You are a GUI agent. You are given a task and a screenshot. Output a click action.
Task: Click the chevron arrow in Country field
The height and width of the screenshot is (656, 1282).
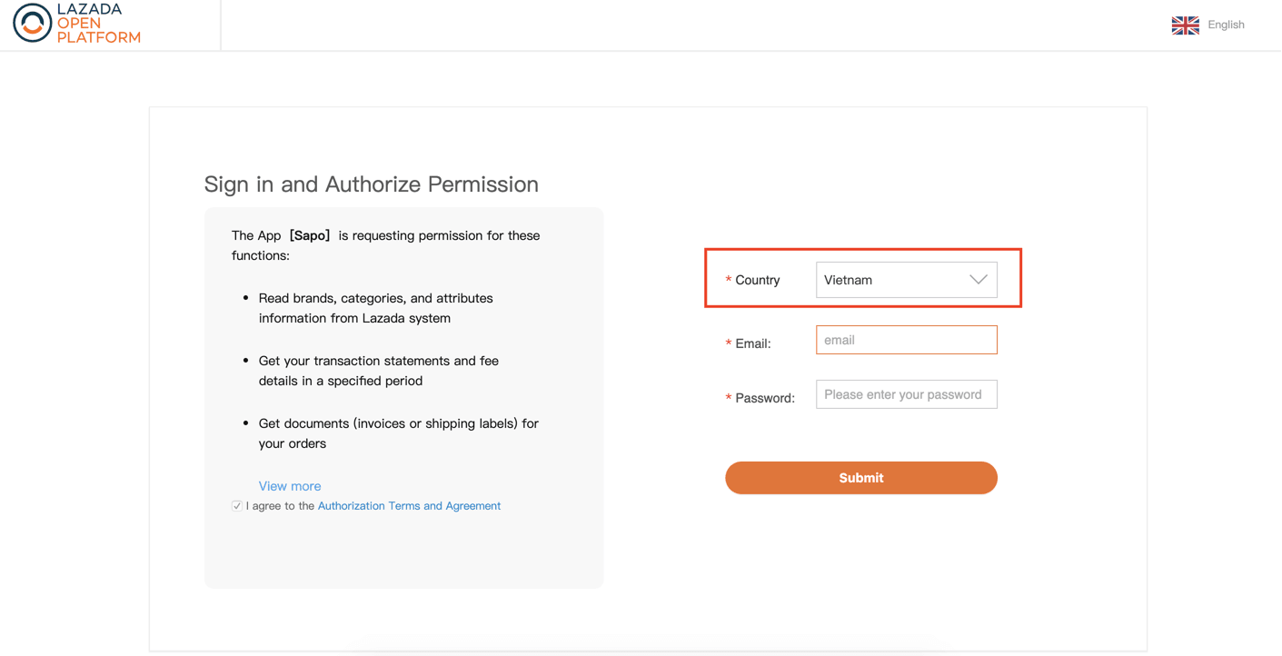point(978,280)
